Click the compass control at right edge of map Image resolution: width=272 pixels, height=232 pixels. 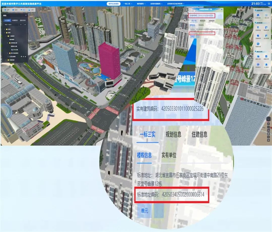coord(269,119)
